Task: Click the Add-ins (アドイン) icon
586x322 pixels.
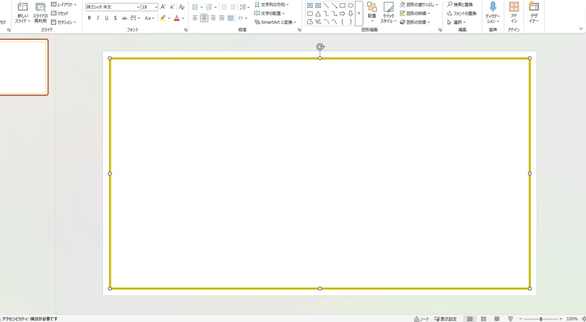Action: 514,7
